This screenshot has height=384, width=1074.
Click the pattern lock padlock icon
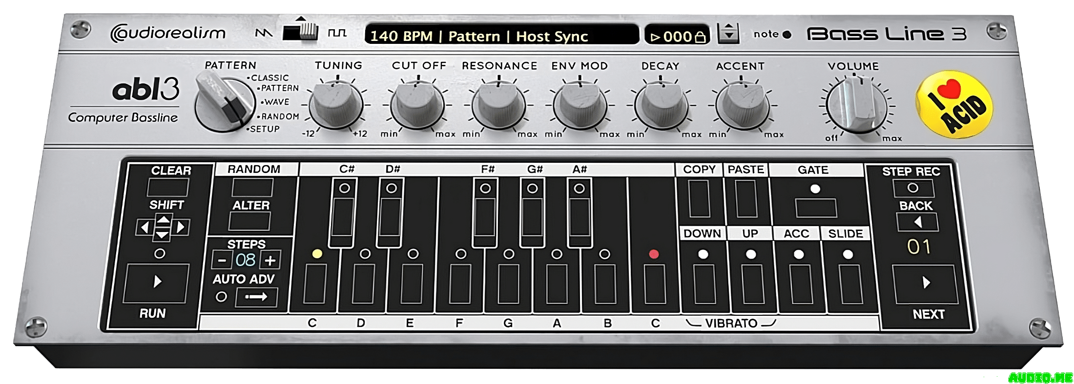point(700,37)
